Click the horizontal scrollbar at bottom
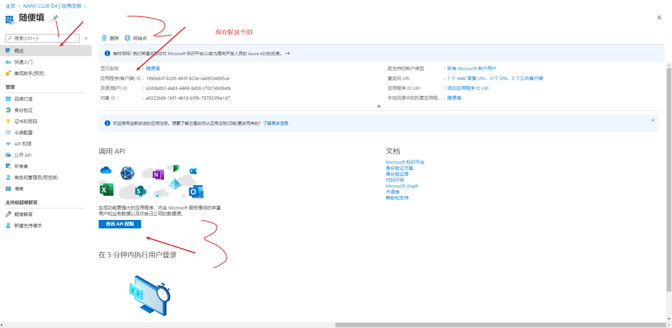Viewport: 672px width, 328px height. tap(500, 325)
